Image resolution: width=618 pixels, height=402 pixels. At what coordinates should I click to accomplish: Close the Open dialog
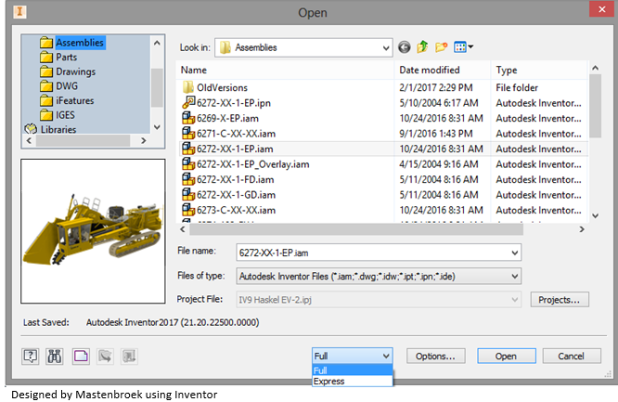(601, 9)
